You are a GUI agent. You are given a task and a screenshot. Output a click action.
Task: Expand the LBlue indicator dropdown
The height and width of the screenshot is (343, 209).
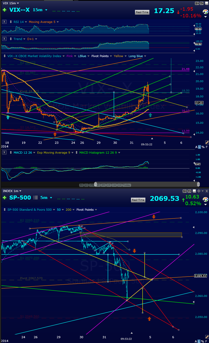pyautogui.click(x=88, y=56)
